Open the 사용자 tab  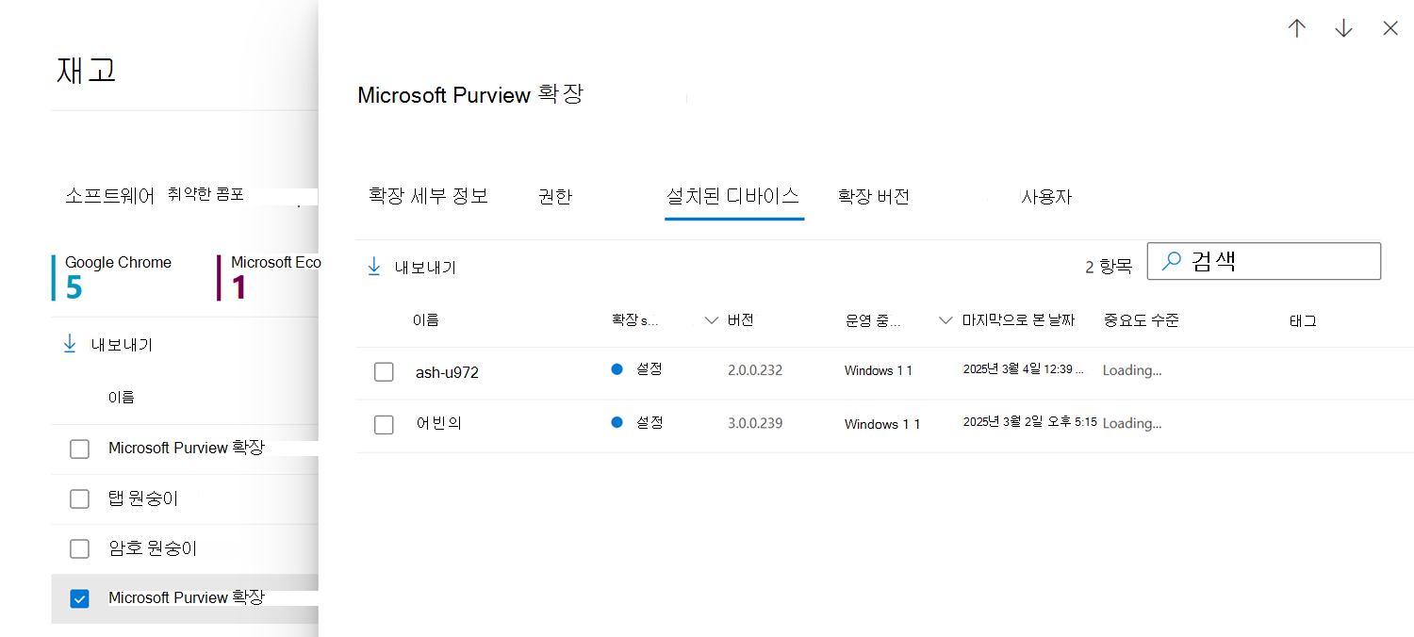[x=1046, y=197]
